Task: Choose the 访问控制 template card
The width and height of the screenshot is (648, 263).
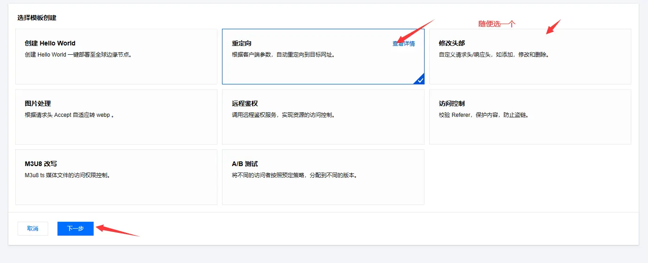Action: [530, 117]
